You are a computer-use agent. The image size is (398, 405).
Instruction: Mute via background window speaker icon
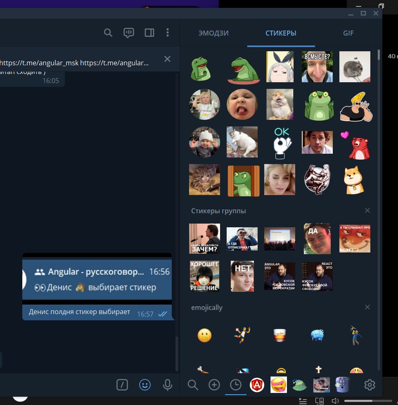335,401
